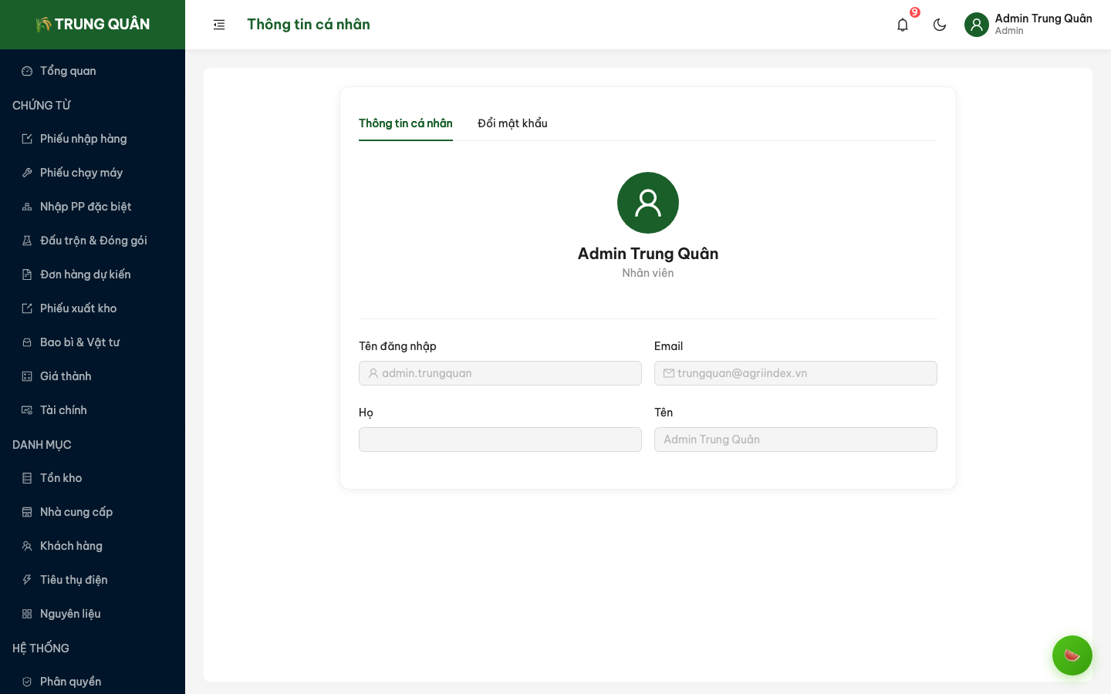Switch to the Đổi mật khẩu tab

[512, 123]
